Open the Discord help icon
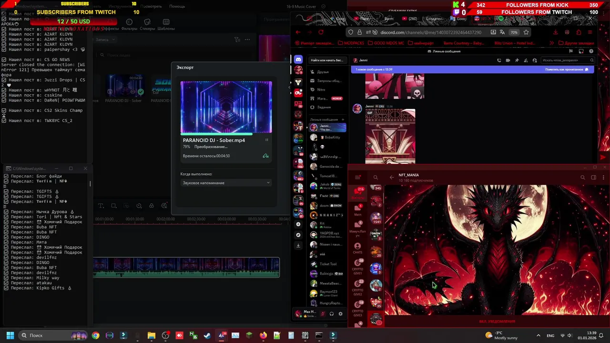The image size is (610, 343). (591, 51)
